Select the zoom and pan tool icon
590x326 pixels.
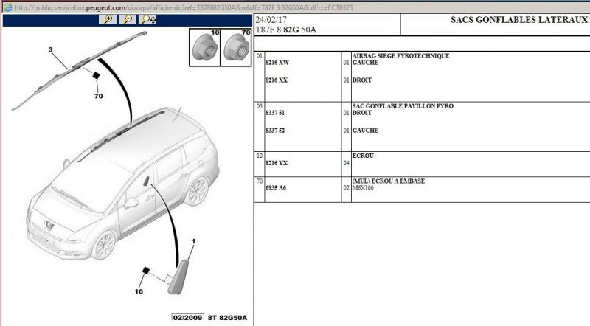[x=147, y=19]
